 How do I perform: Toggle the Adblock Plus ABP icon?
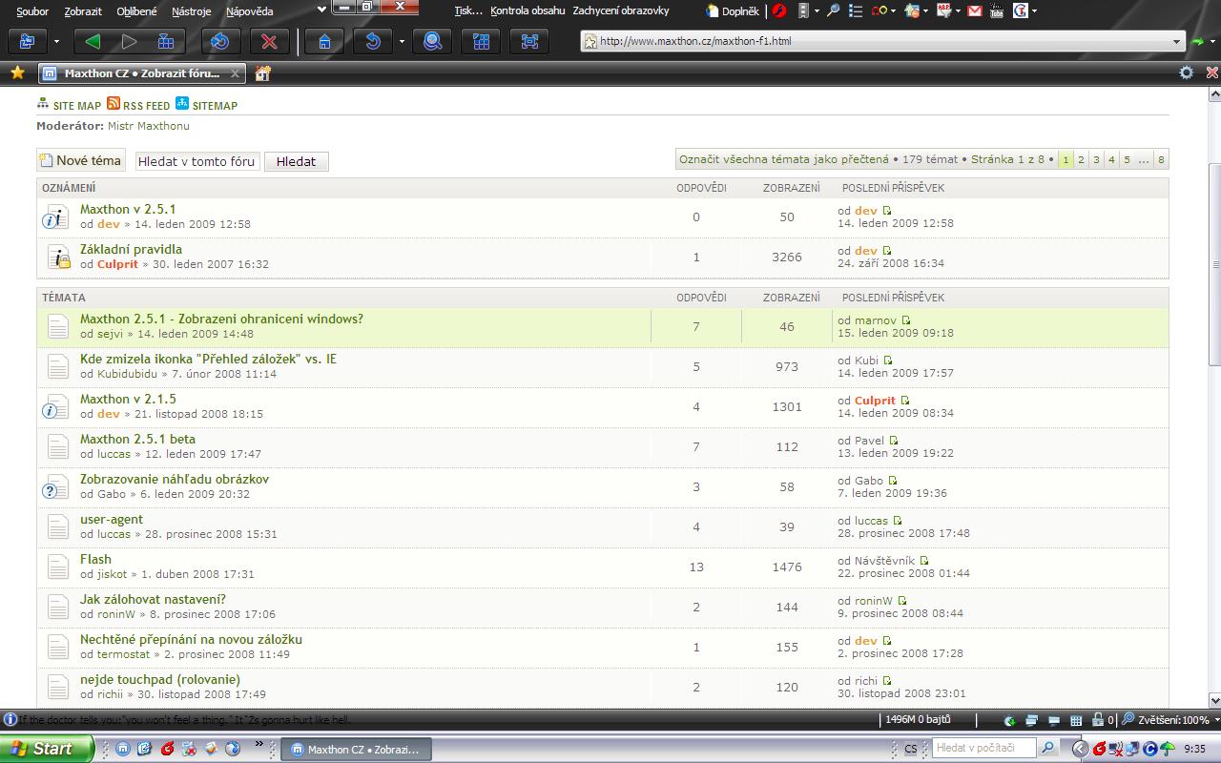[x=943, y=11]
